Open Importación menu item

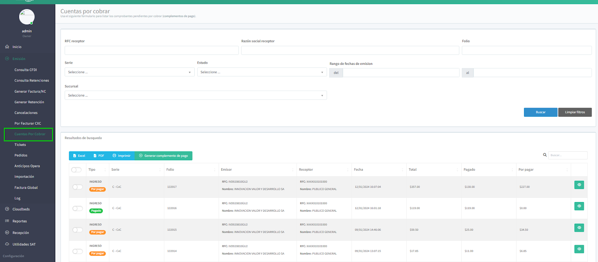click(x=24, y=177)
